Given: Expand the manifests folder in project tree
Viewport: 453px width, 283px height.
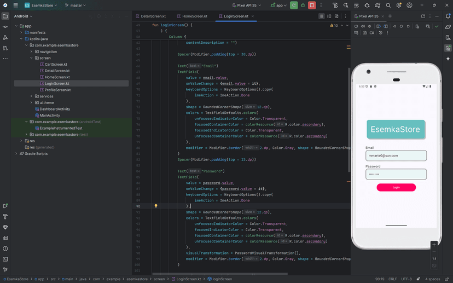Looking at the screenshot, I should pos(21,32).
